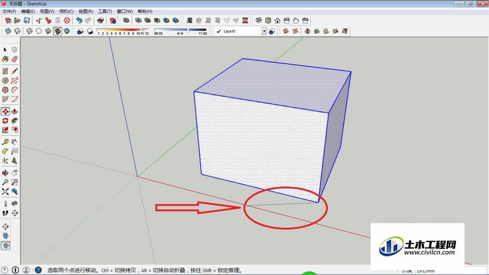Screen dimensions: 489x275
Task: Open the 绘图(R) menu
Action: [86, 11]
